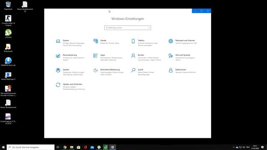267x150 pixels.
Task: Open Google Chrome from the taskbar
Action: point(65,147)
